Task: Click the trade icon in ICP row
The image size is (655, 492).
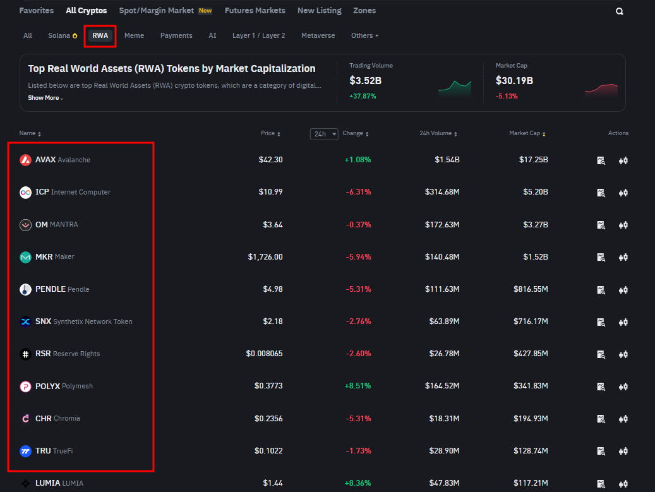Action: [623, 193]
